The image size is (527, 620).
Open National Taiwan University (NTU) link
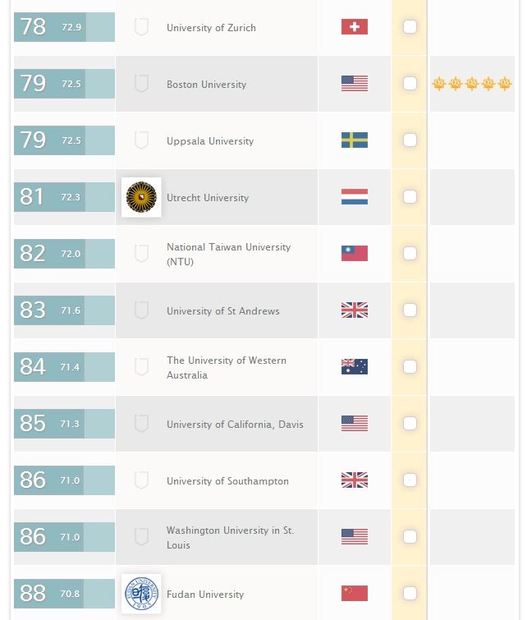pos(228,254)
